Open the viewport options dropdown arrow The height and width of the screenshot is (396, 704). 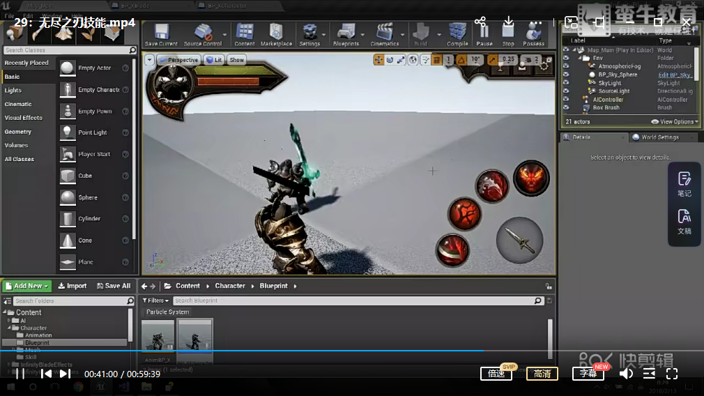click(x=149, y=60)
